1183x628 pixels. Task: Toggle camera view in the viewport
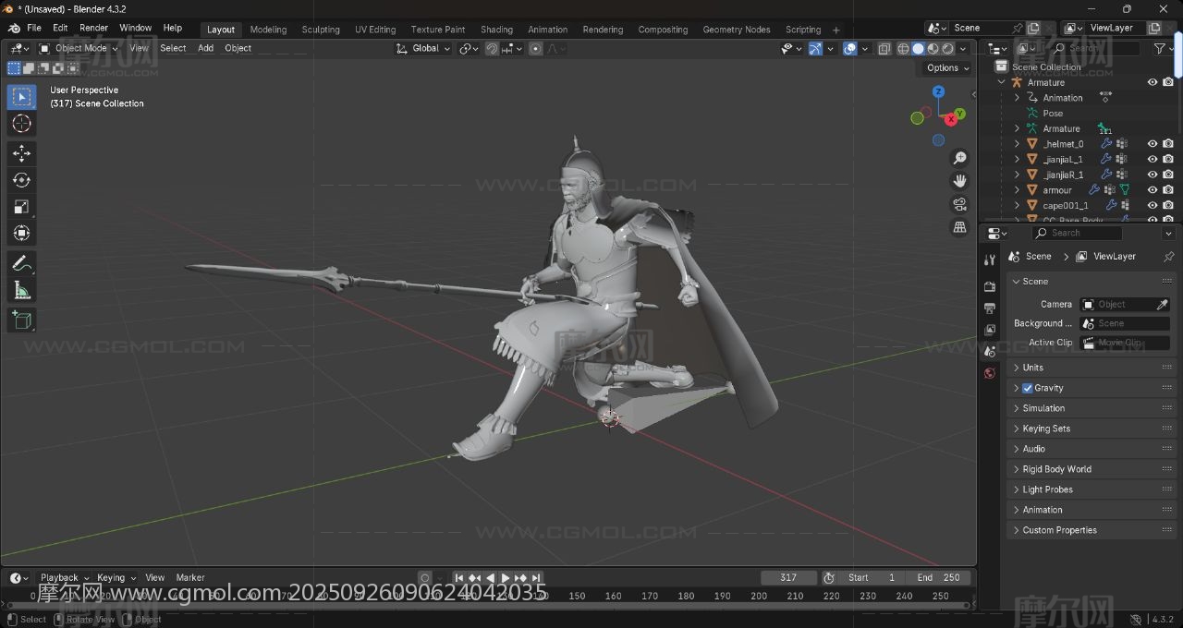click(959, 204)
